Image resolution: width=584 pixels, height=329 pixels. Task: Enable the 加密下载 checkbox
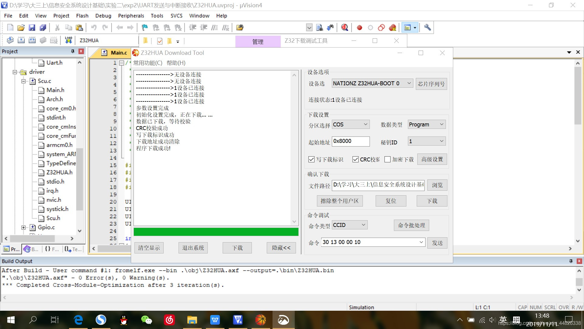click(388, 159)
